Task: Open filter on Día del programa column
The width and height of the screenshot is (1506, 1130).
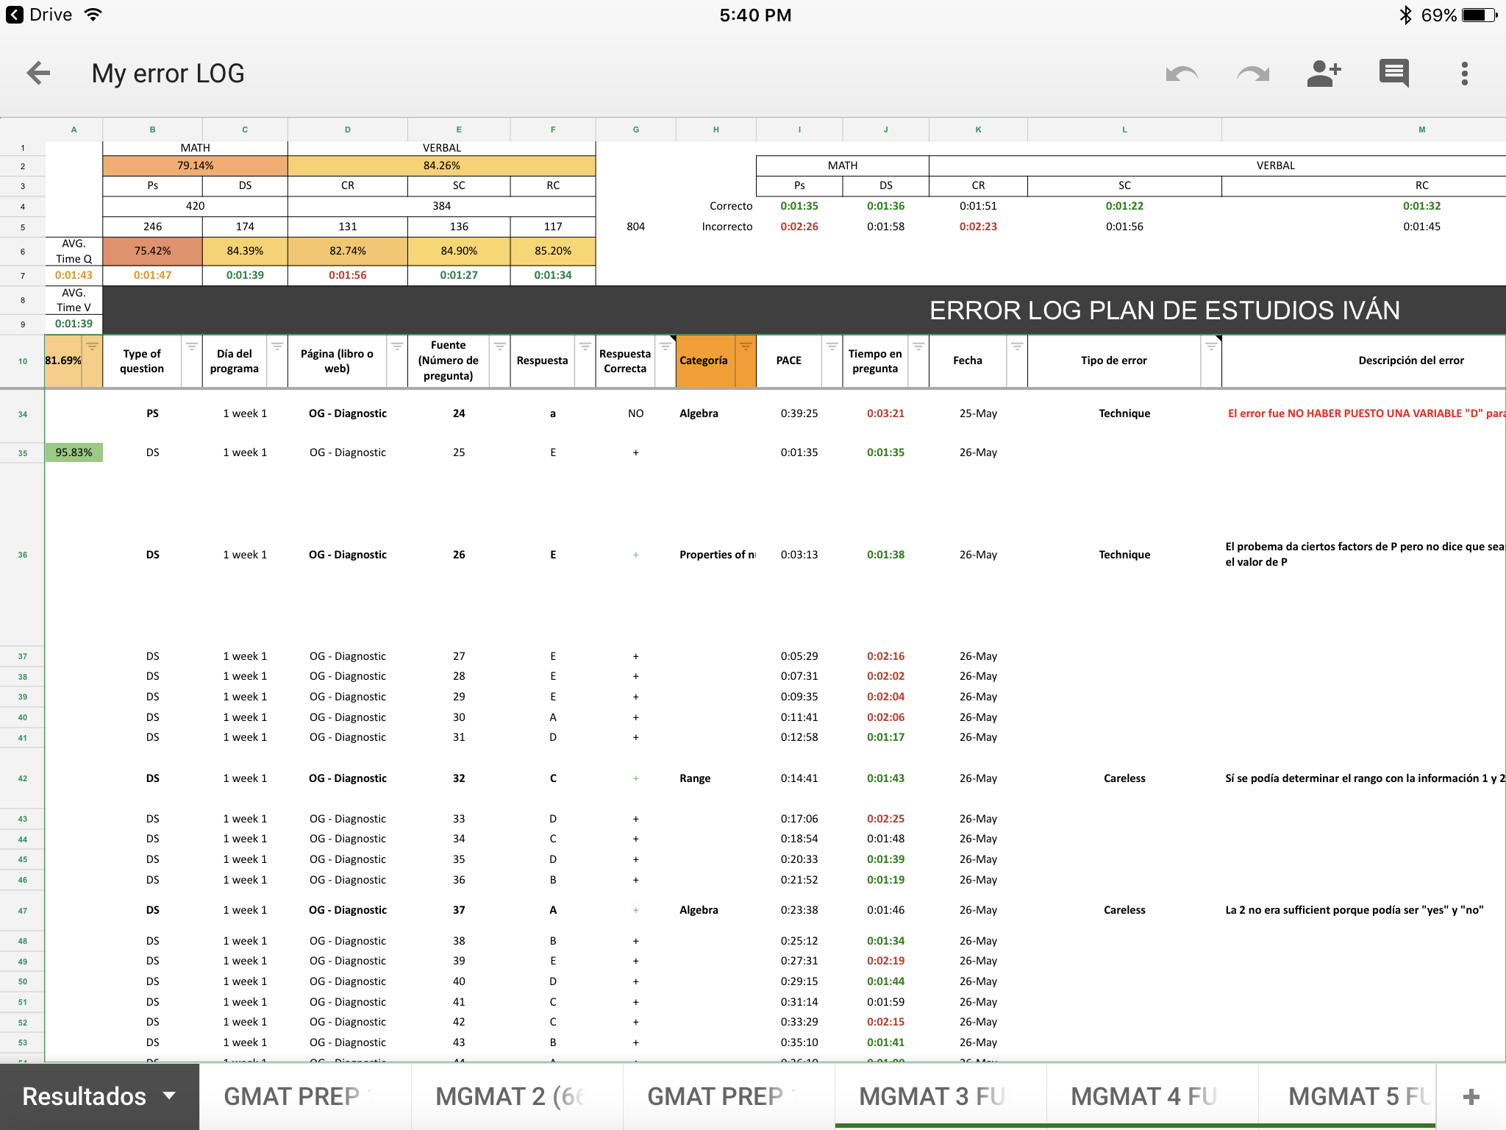Action: (x=276, y=347)
